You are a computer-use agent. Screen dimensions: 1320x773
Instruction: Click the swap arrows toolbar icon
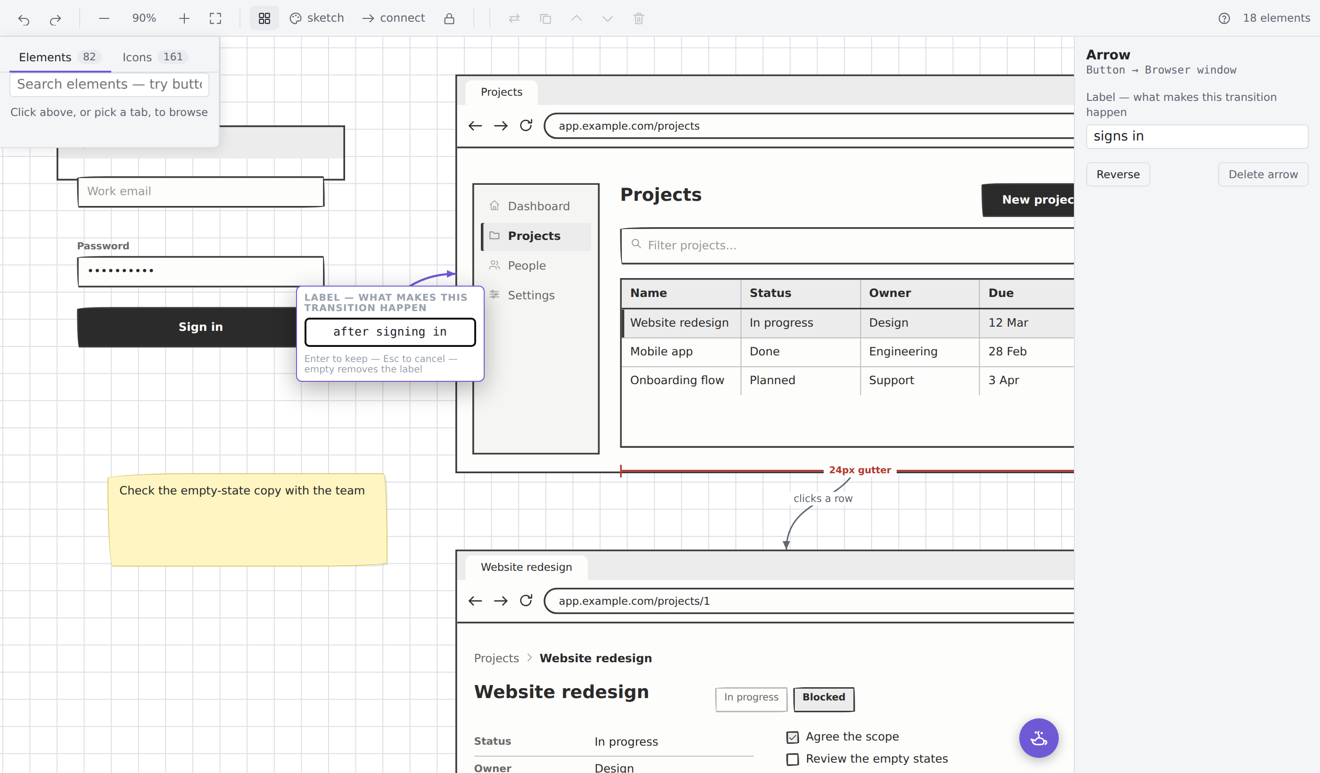coord(514,18)
